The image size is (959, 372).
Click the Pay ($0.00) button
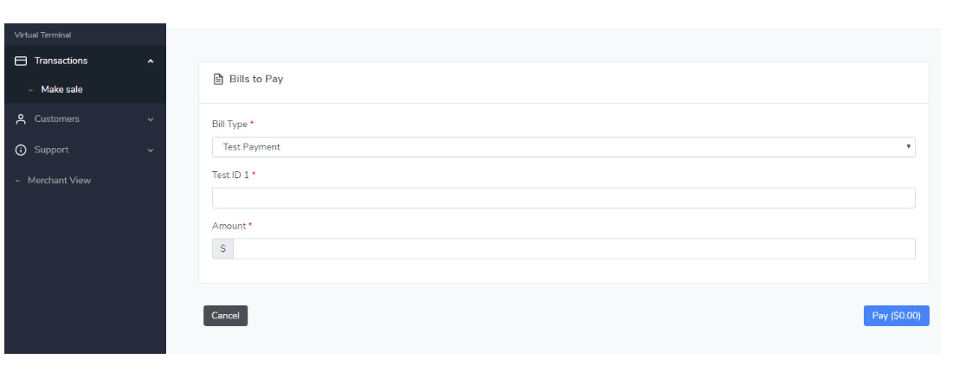[x=896, y=316]
